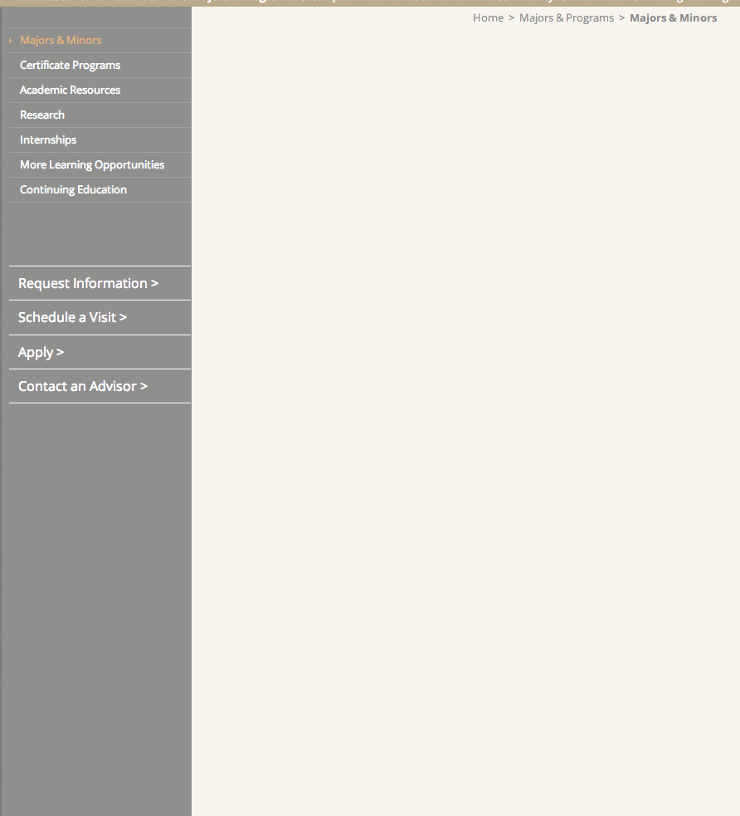Open Majors & Programs breadcrumb link
740x816 pixels.
[567, 18]
